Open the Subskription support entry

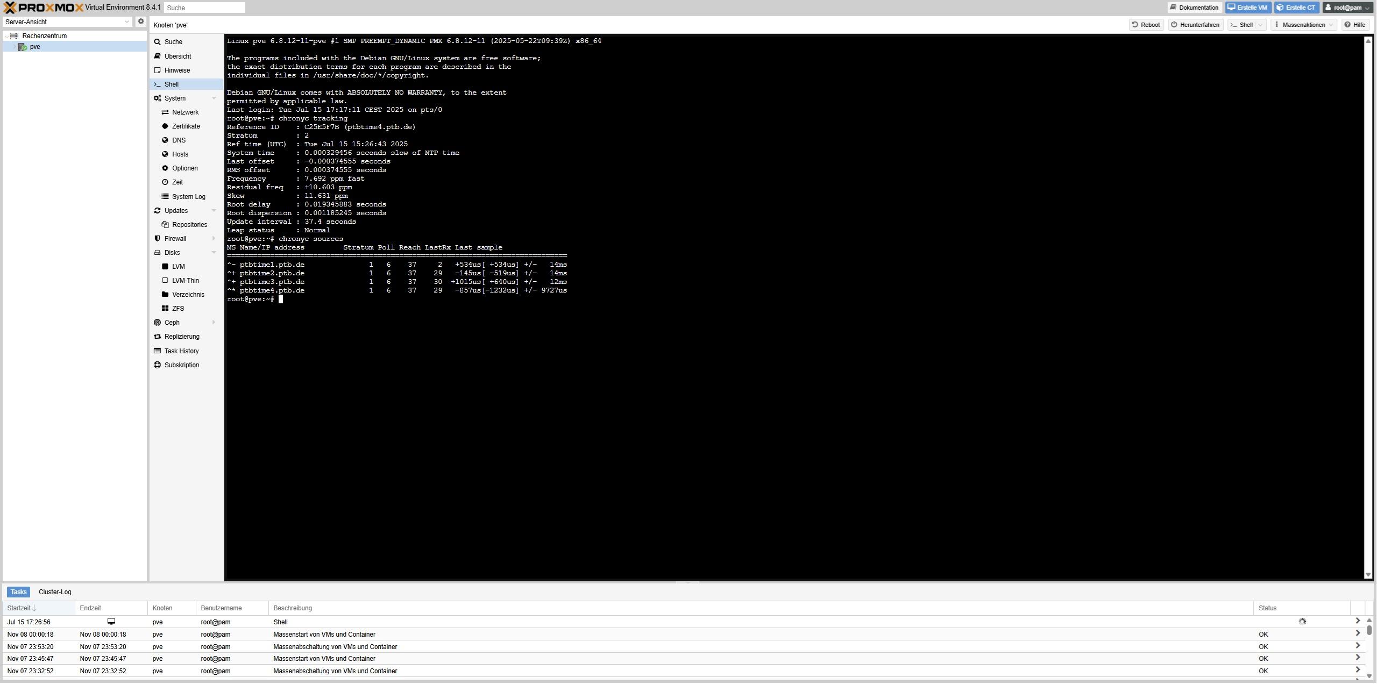click(x=181, y=365)
